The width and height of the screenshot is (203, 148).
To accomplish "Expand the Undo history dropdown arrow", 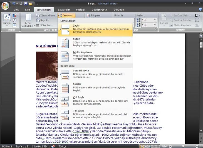I will click(x=17, y=4).
